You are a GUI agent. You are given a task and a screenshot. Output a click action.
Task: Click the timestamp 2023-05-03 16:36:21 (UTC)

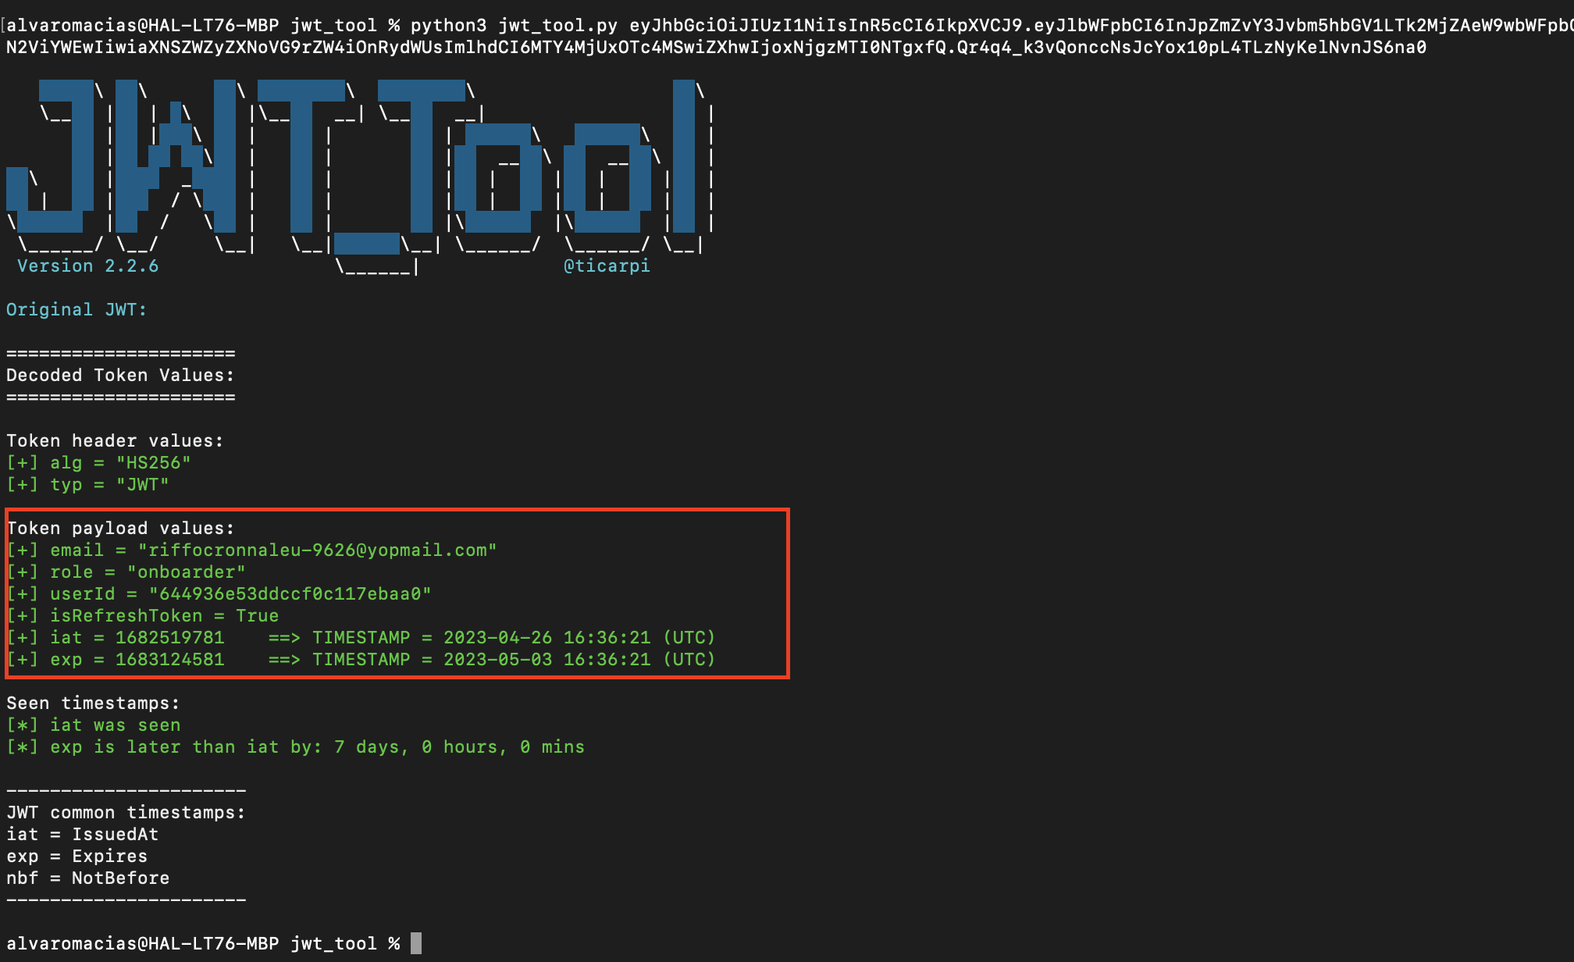(x=579, y=660)
